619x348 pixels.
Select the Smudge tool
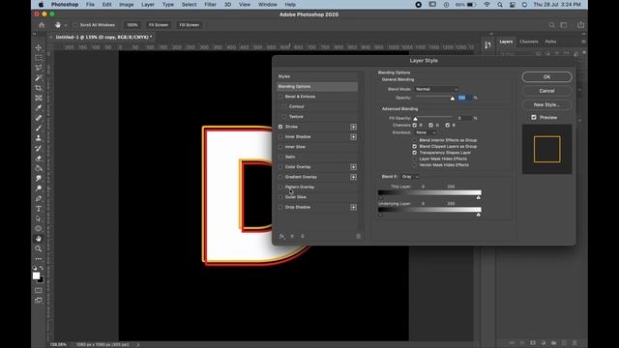pos(39,178)
